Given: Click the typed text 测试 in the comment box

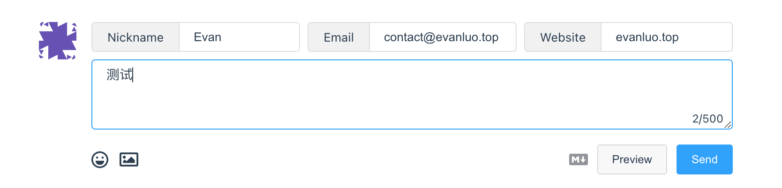Looking at the screenshot, I should pos(120,75).
